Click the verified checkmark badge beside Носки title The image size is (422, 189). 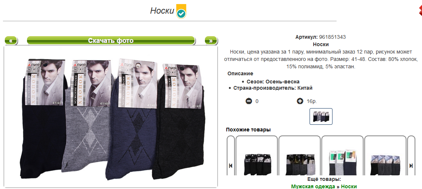[181, 11]
